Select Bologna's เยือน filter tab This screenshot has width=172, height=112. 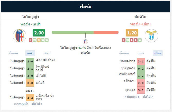[47, 53]
